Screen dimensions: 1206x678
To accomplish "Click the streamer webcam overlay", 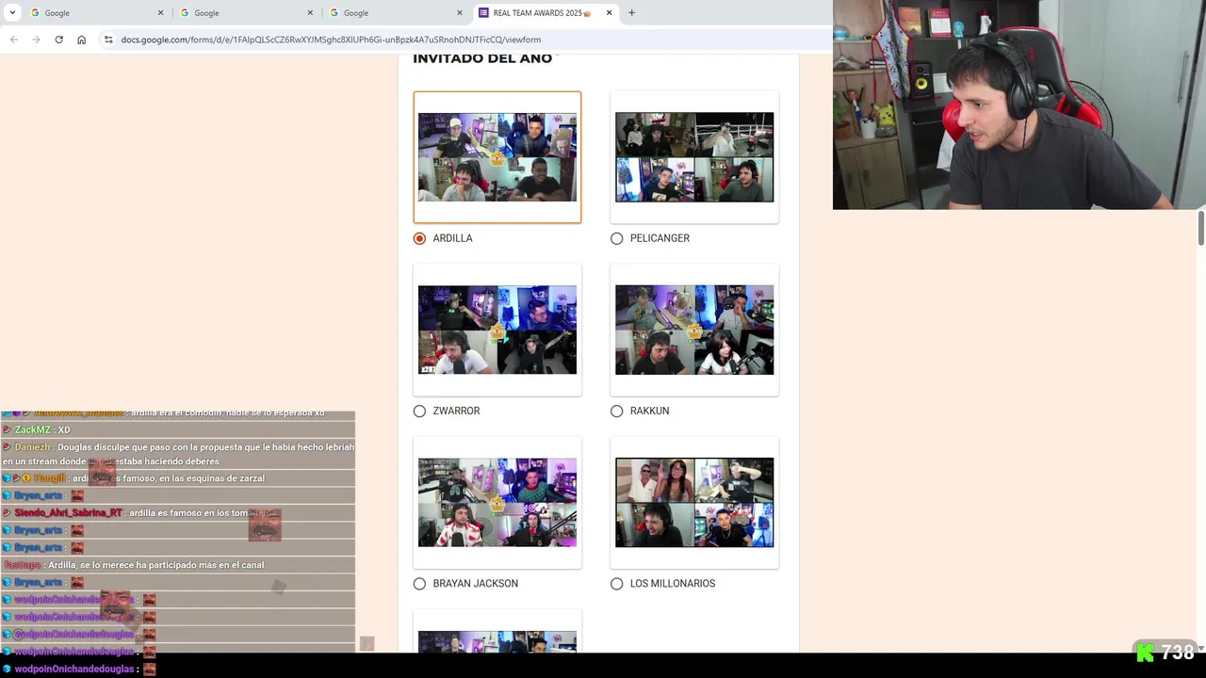I will pyautogui.click(x=1019, y=105).
